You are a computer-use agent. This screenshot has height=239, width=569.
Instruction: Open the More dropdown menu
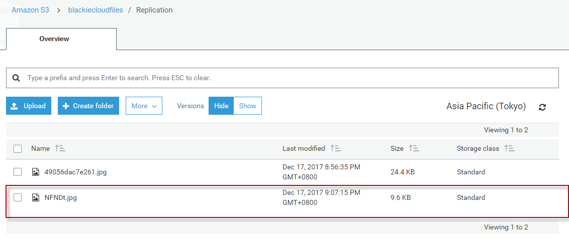coord(144,106)
